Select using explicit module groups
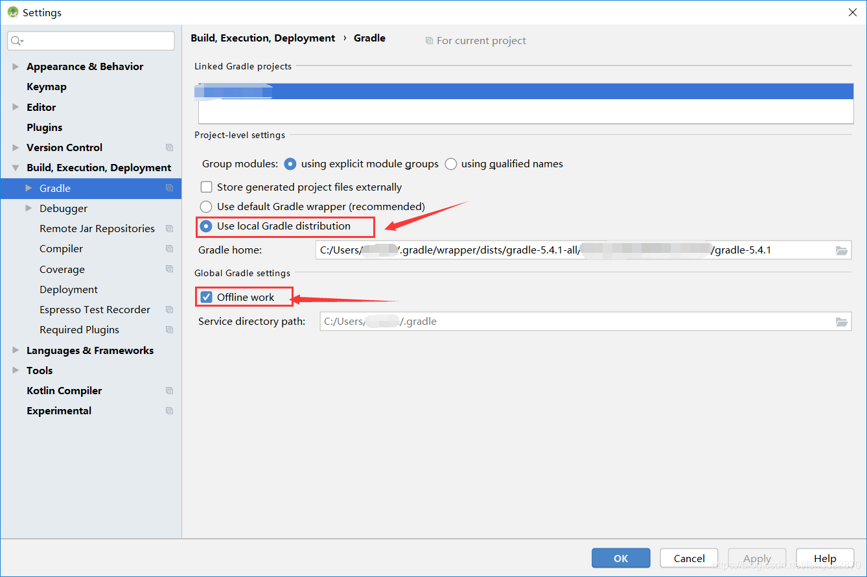Screen dimensions: 867x577 pos(290,164)
